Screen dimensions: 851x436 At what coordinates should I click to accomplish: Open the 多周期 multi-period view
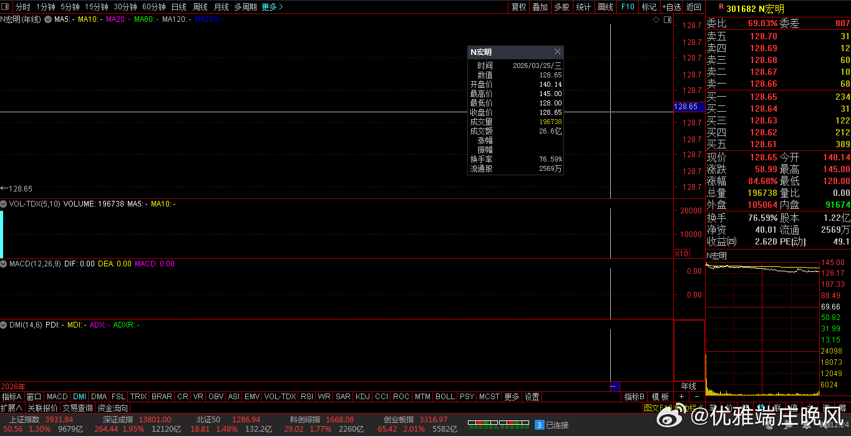click(x=245, y=7)
